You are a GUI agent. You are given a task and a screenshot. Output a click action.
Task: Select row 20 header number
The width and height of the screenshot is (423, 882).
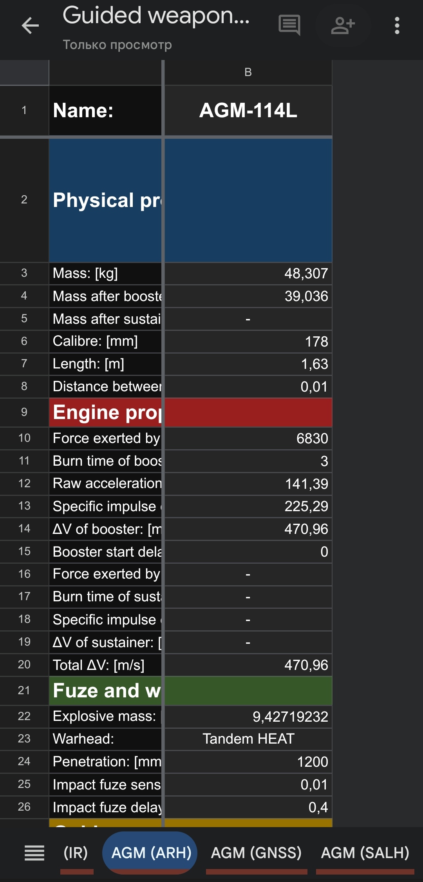24,665
